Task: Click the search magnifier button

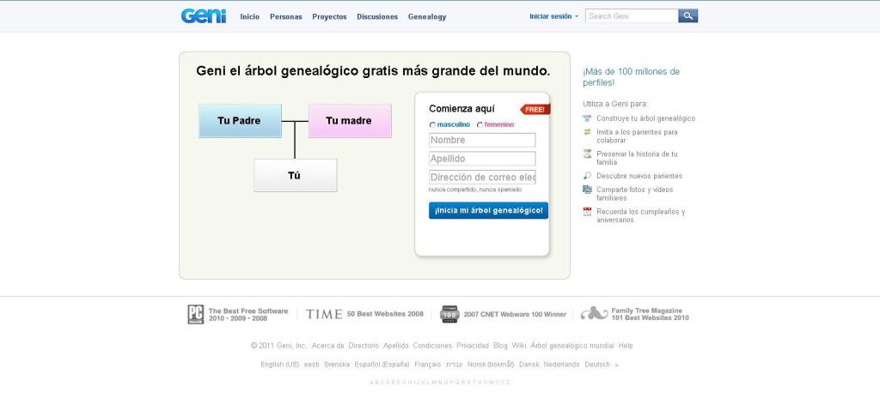Action: [x=687, y=15]
